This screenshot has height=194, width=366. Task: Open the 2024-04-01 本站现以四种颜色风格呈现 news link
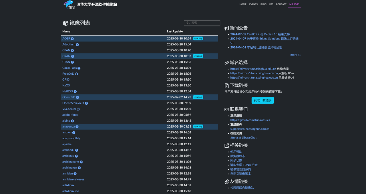(256, 47)
